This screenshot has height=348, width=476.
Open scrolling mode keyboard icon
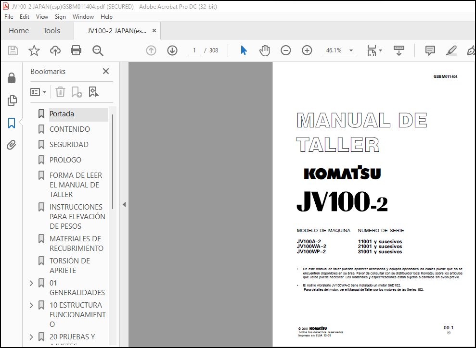pyautogui.click(x=399, y=50)
